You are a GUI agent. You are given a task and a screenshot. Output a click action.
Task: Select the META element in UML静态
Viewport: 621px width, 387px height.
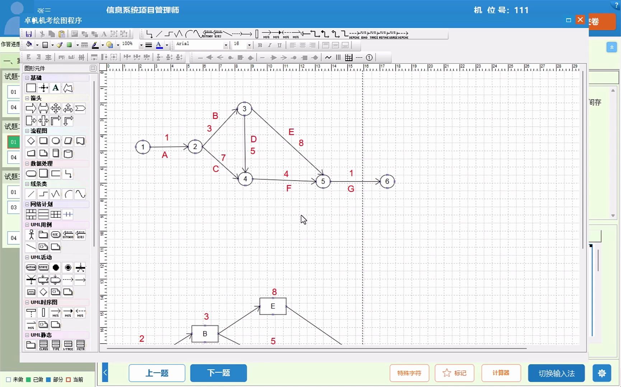coord(80,345)
